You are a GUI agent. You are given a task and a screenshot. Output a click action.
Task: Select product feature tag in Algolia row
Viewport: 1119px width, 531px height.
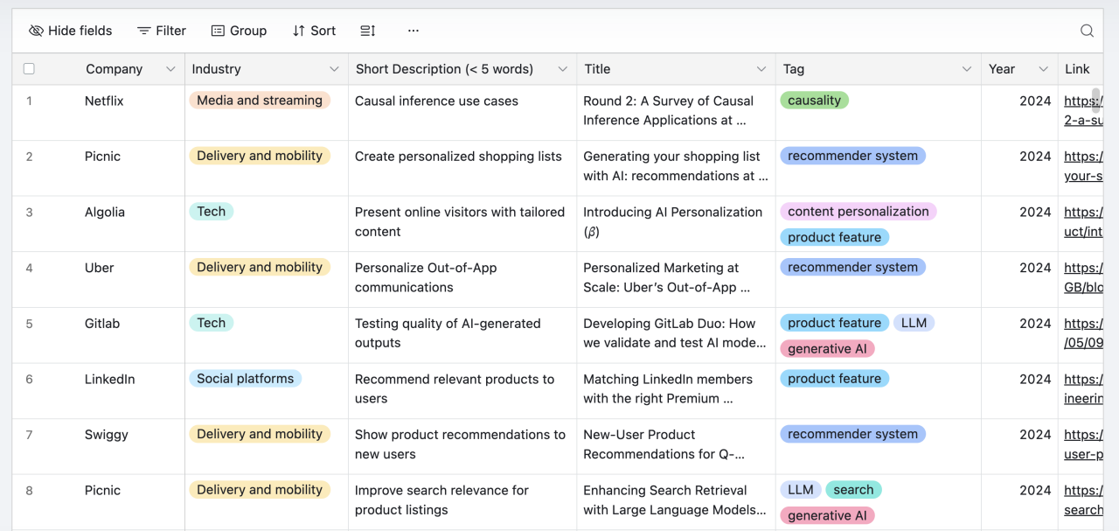coord(835,237)
